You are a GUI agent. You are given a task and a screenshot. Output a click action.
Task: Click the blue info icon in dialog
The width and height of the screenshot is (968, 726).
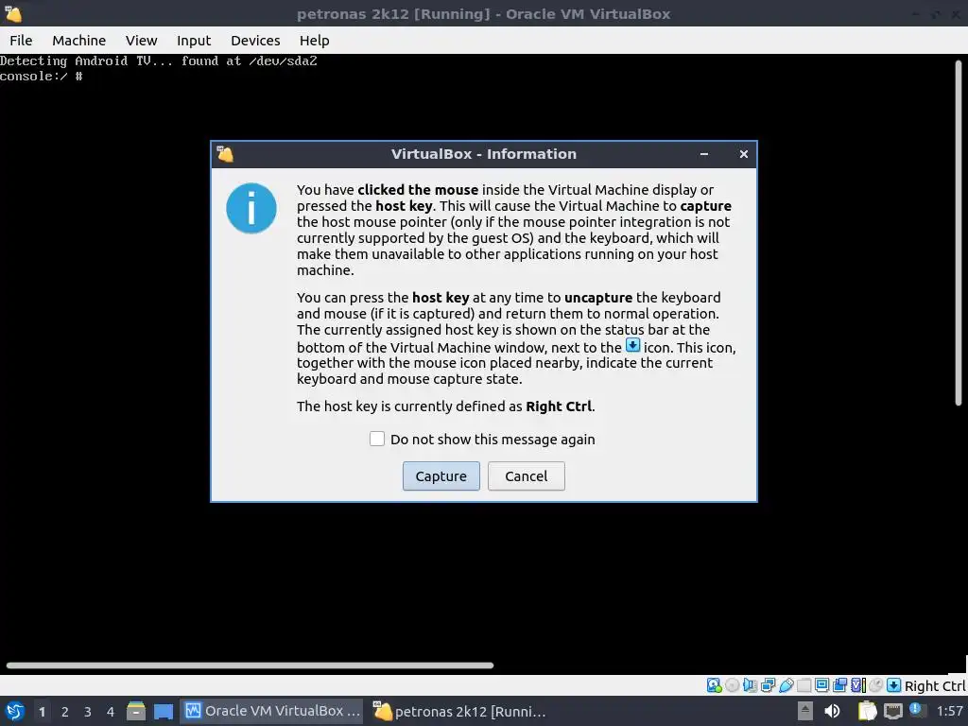click(x=251, y=208)
